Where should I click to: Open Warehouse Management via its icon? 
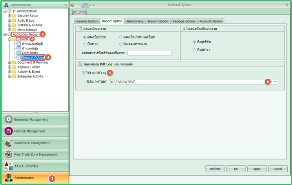[9, 143]
